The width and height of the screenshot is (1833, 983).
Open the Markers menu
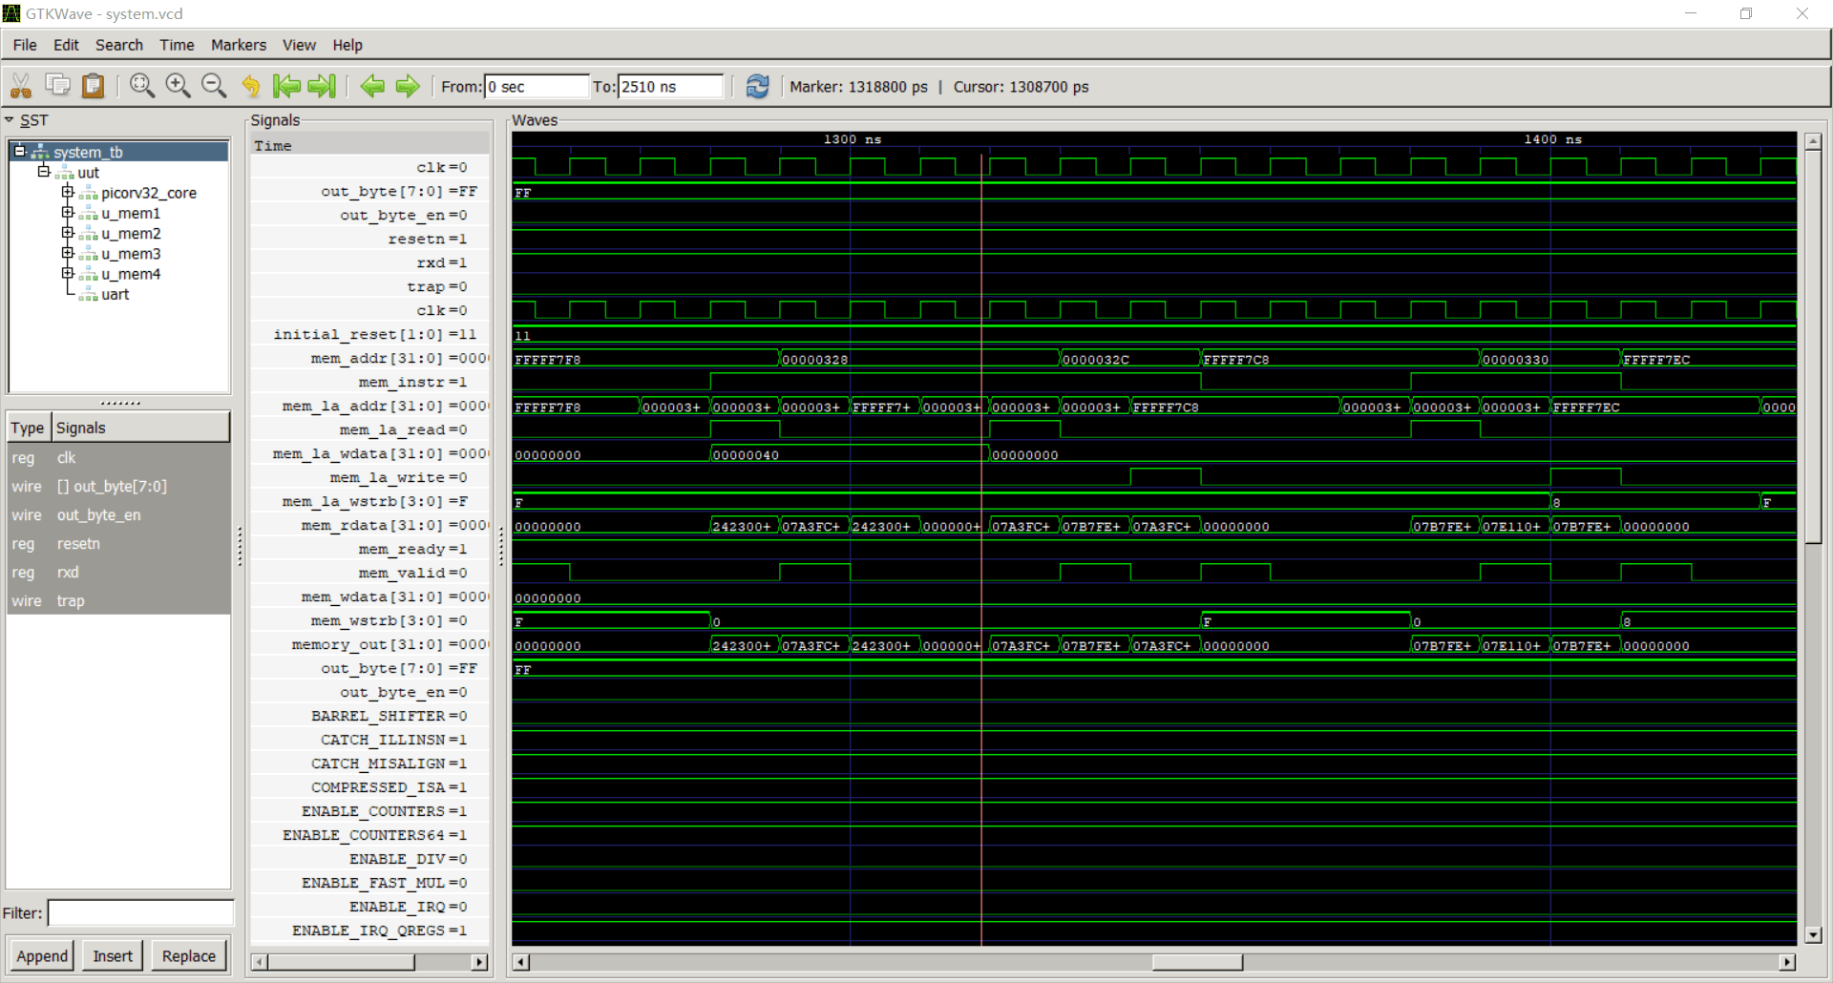tap(239, 45)
